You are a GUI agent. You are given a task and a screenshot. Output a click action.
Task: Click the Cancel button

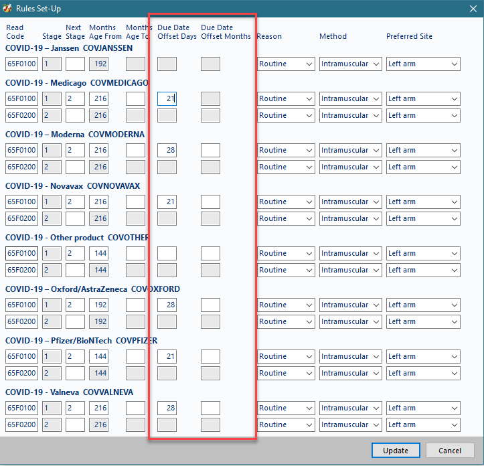click(450, 451)
